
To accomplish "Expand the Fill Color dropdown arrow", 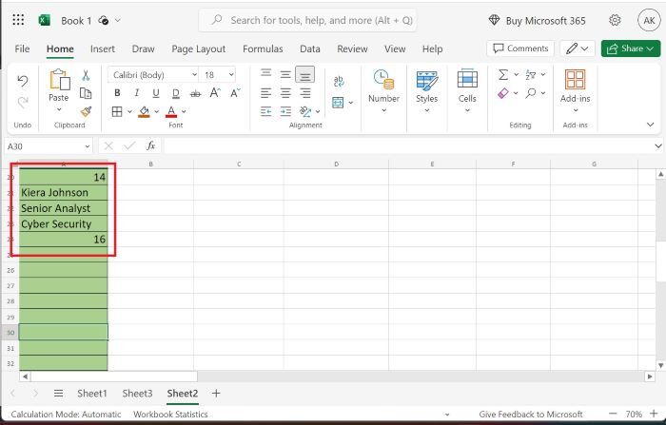I will 157,111.
